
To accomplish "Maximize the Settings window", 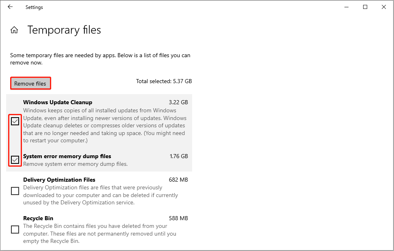I will [x=365, y=7].
